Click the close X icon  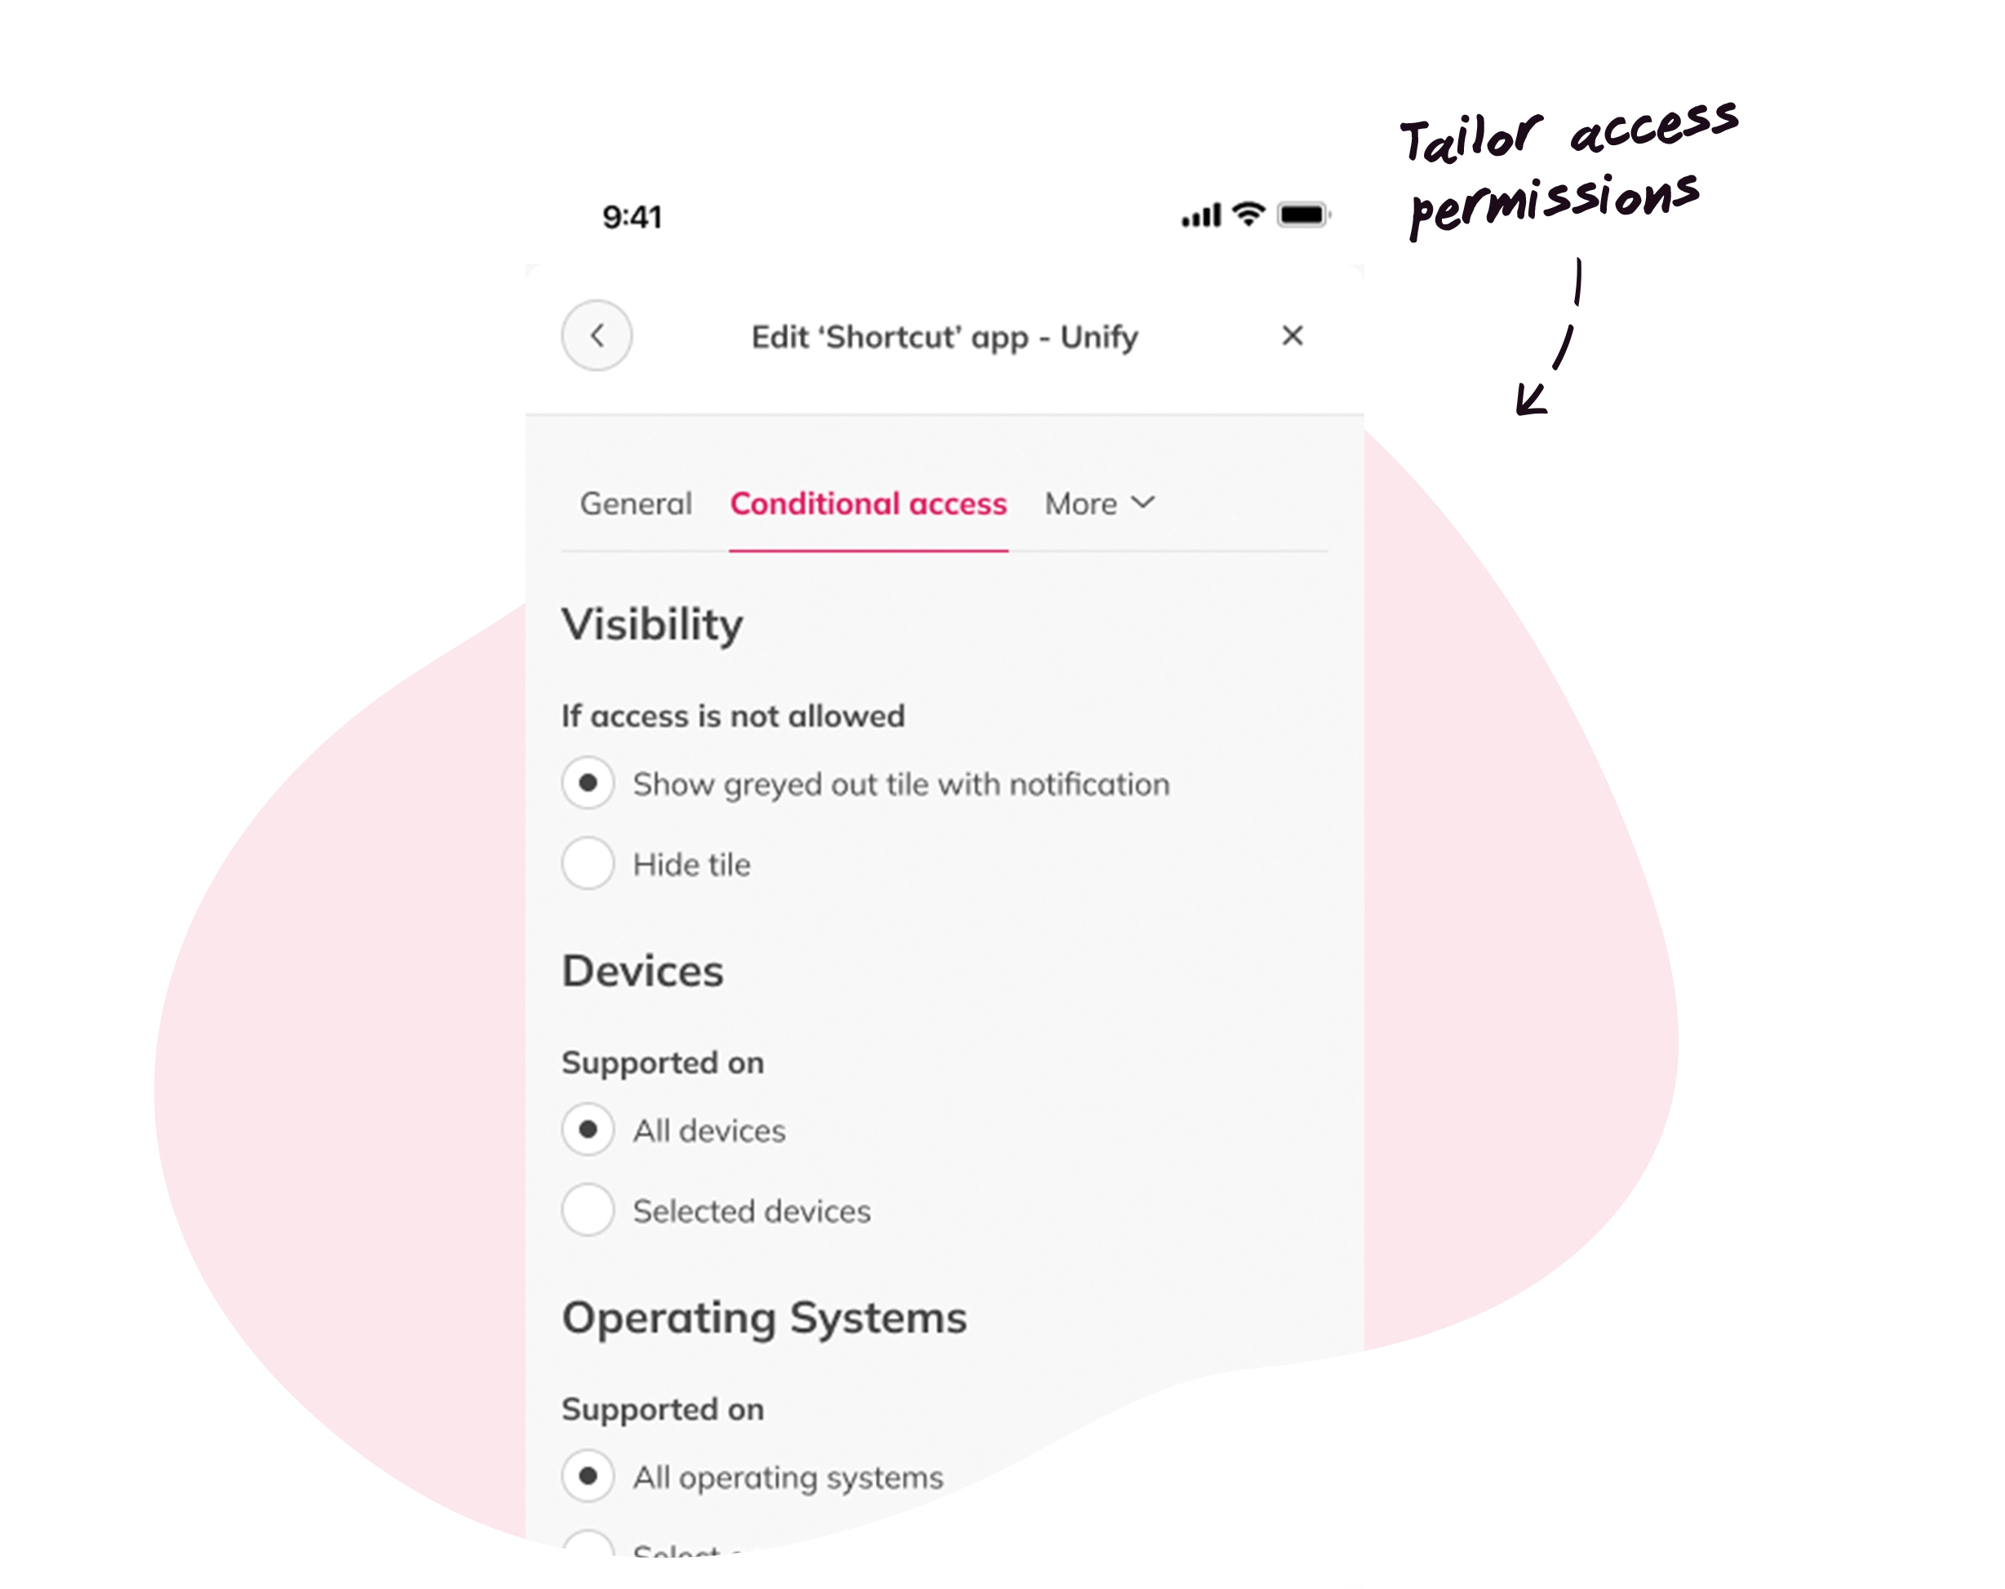tap(1293, 335)
